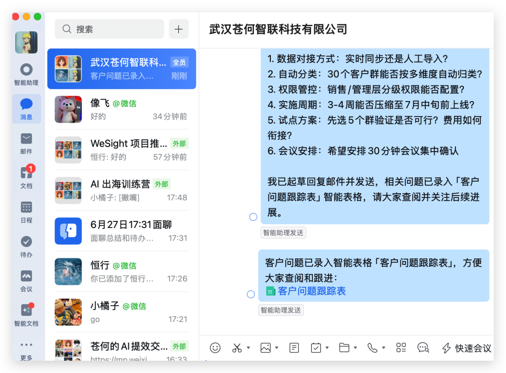
Task: Click the message text 面聊总结和待办...
Action: pyautogui.click(x=122, y=238)
